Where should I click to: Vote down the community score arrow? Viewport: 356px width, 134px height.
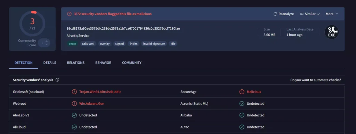[47, 45]
